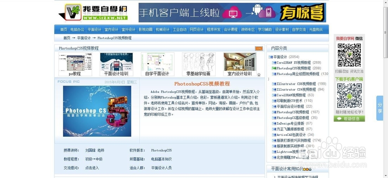Click the icon beside 平面综合设计教程

274,107
